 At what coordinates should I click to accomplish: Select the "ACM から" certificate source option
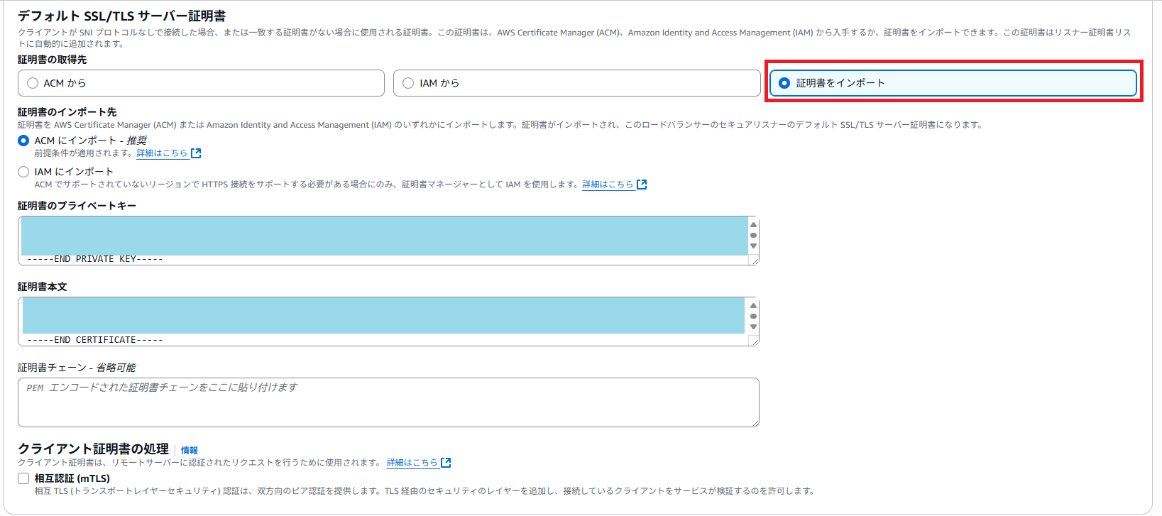pyautogui.click(x=201, y=83)
